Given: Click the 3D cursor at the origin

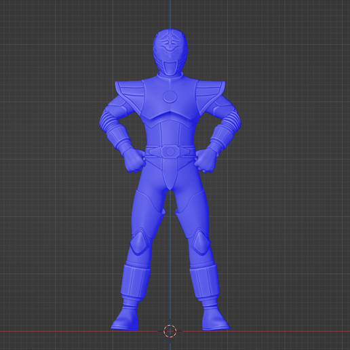Looking at the screenshot, I should tap(170, 332).
